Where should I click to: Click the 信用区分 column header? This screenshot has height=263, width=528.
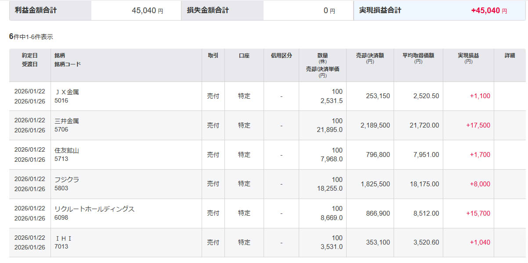[282, 56]
